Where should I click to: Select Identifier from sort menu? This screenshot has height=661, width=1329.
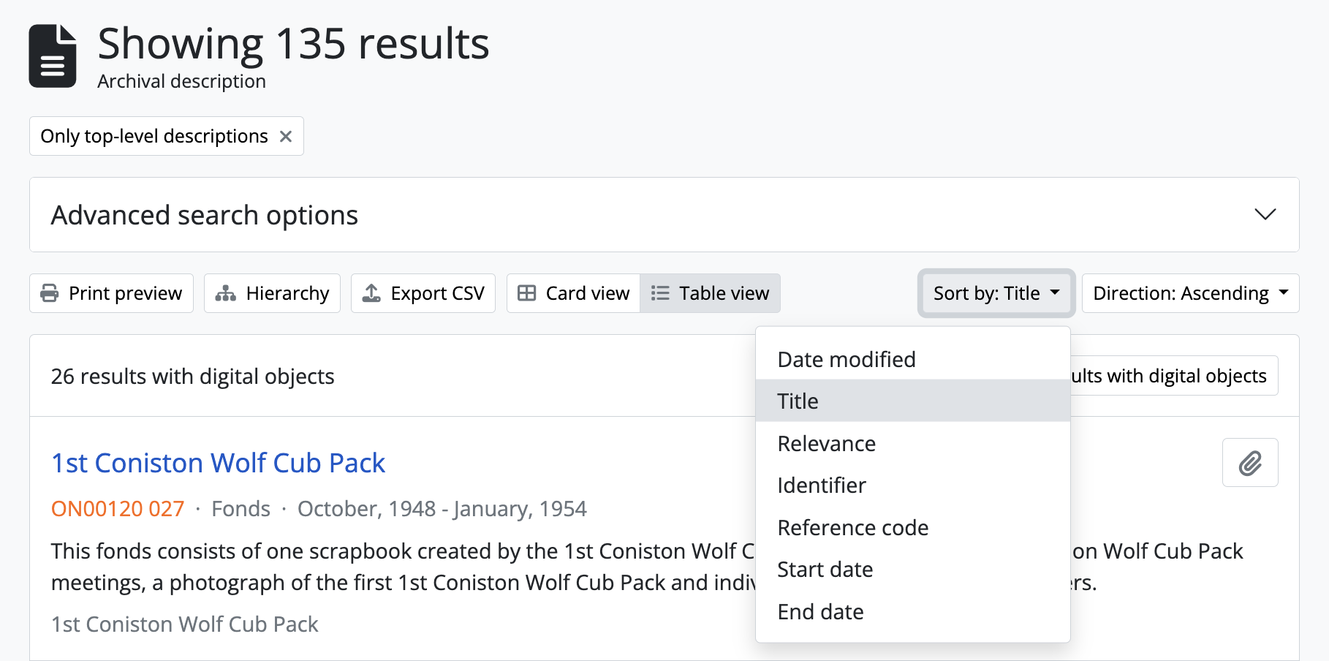(x=822, y=486)
